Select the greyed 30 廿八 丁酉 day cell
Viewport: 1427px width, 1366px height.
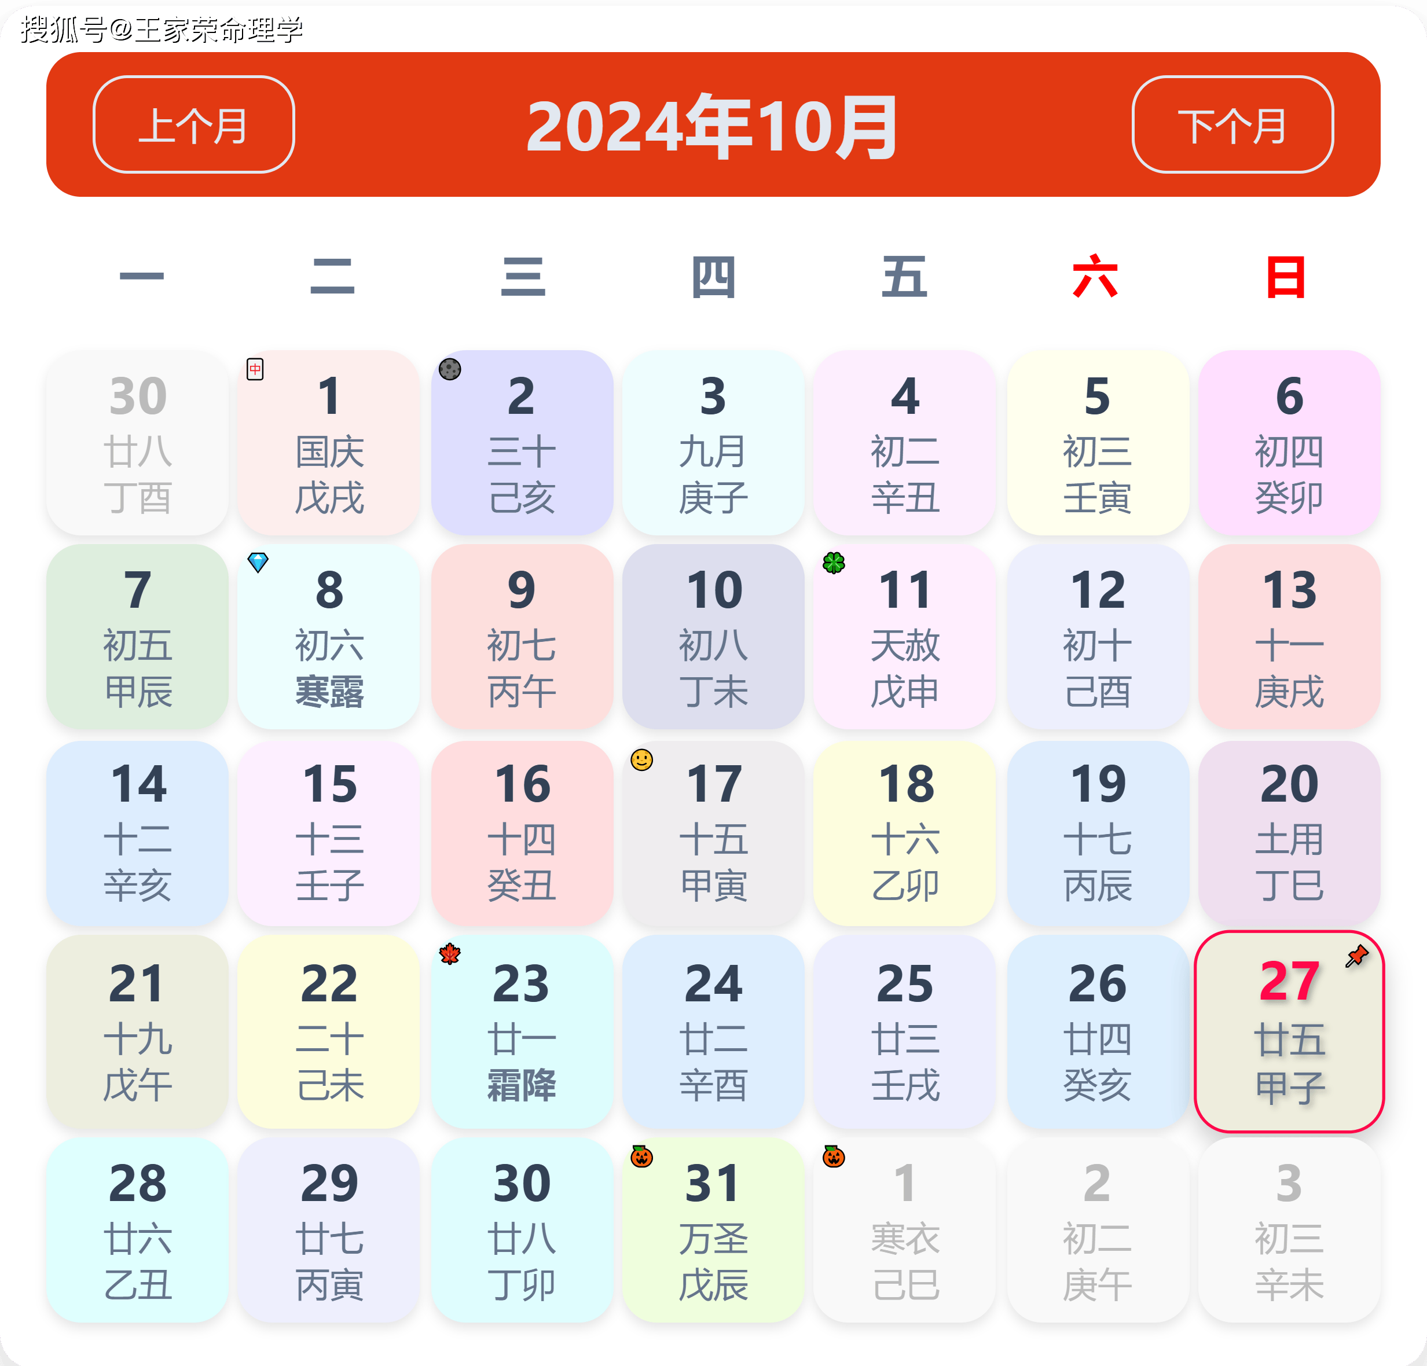(138, 442)
